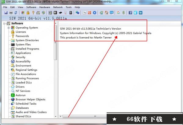This screenshot has height=125, width=183.
Task: Select Installed Programs in the tree
Action: (x=27, y=49)
